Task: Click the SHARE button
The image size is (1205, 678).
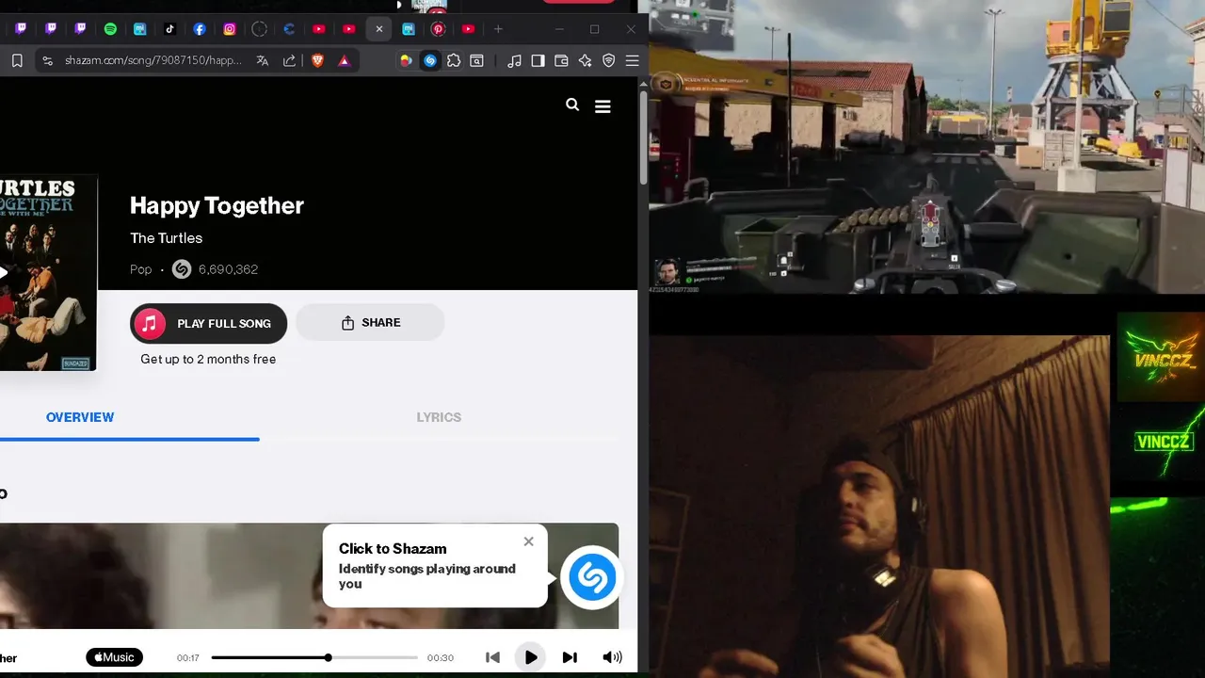Action: pos(370,322)
